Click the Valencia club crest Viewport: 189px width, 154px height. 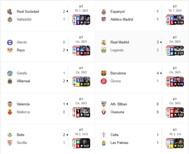tap(10, 104)
